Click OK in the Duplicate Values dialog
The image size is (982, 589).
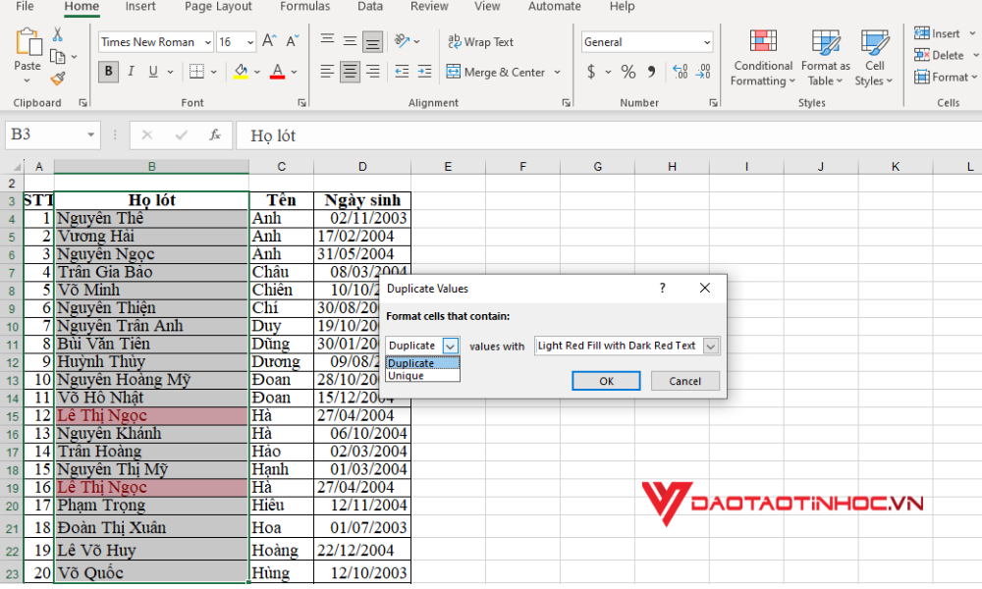[x=606, y=381]
